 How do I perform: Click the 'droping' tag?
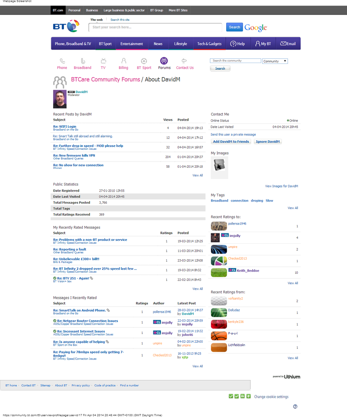click(257, 200)
